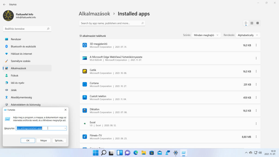Click the Cetlik sticky notes icon

85,71
